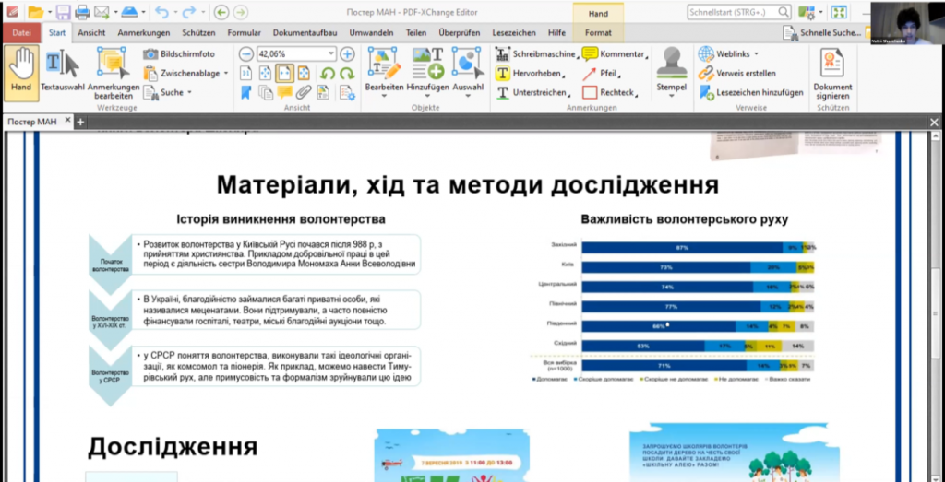The width and height of the screenshot is (945, 482).
Task: Switch to the Ansicht ribbon tab
Action: point(91,33)
